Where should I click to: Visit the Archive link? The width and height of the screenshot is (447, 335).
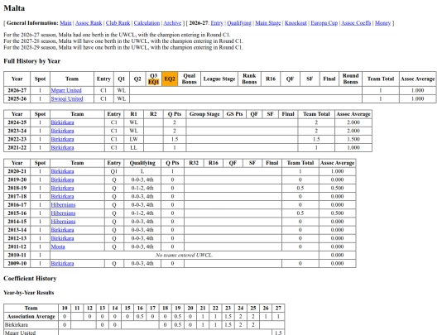[x=172, y=23]
